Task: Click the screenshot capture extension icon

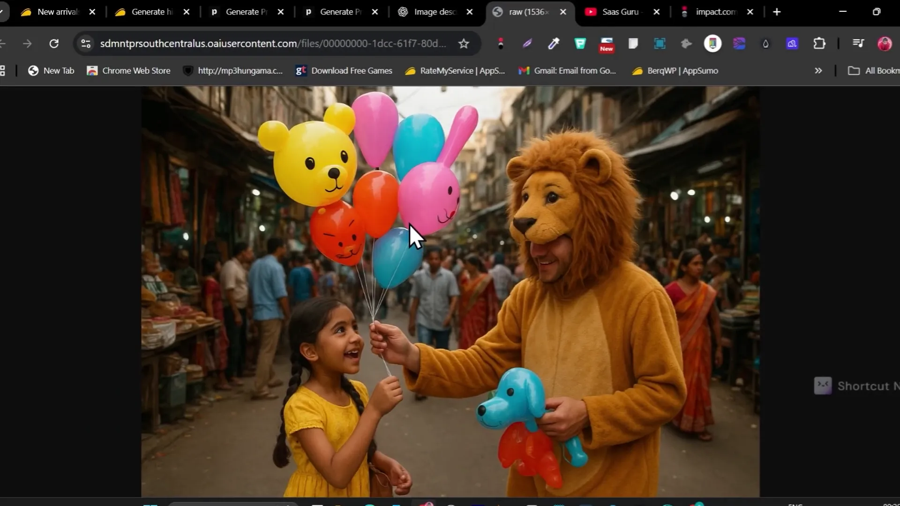Action: point(660,44)
